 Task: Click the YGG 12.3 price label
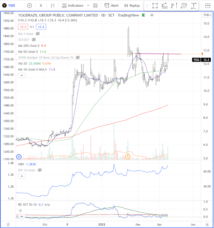pyautogui.click(x=201, y=60)
